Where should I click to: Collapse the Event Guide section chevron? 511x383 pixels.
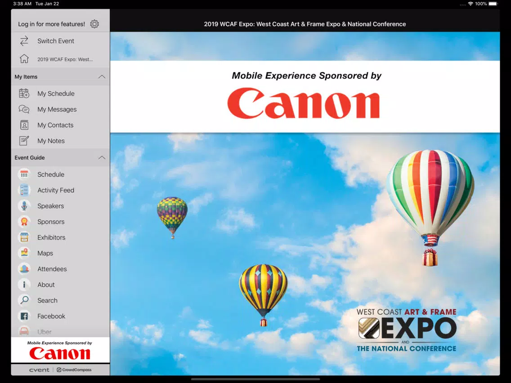[x=102, y=158]
